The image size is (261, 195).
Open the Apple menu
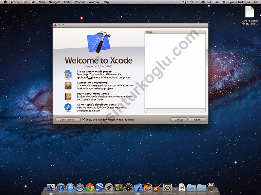pos(5,2)
